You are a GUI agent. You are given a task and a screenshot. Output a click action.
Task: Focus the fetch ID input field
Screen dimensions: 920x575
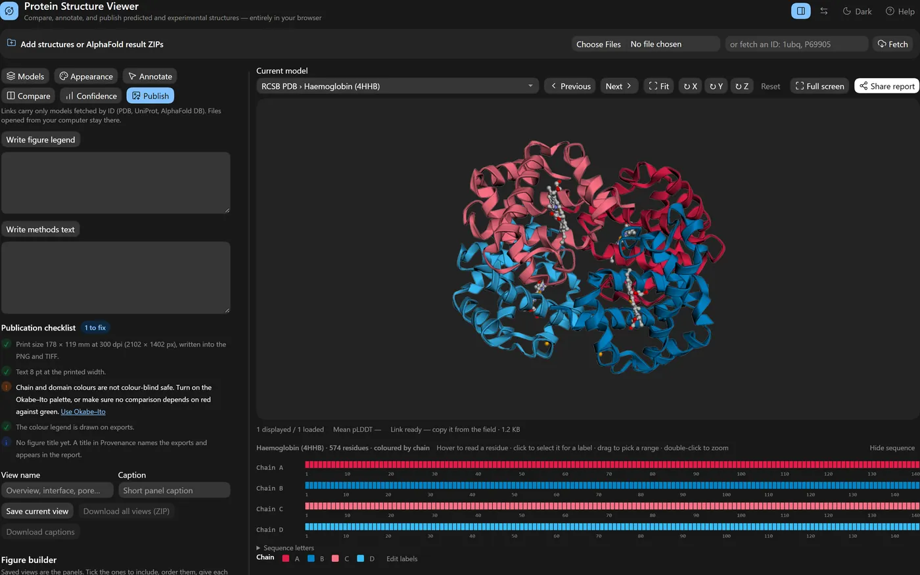pos(796,44)
